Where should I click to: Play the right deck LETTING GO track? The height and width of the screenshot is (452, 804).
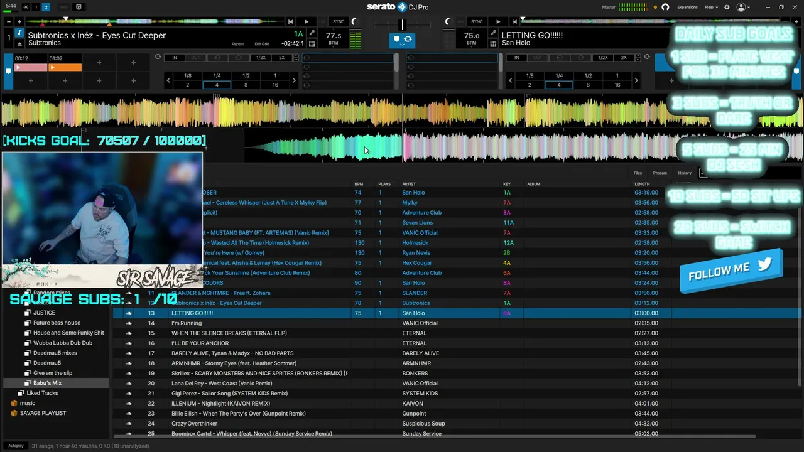click(498, 22)
